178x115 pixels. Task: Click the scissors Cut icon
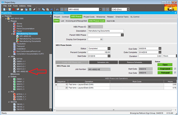pyautogui.click(x=39, y=10)
